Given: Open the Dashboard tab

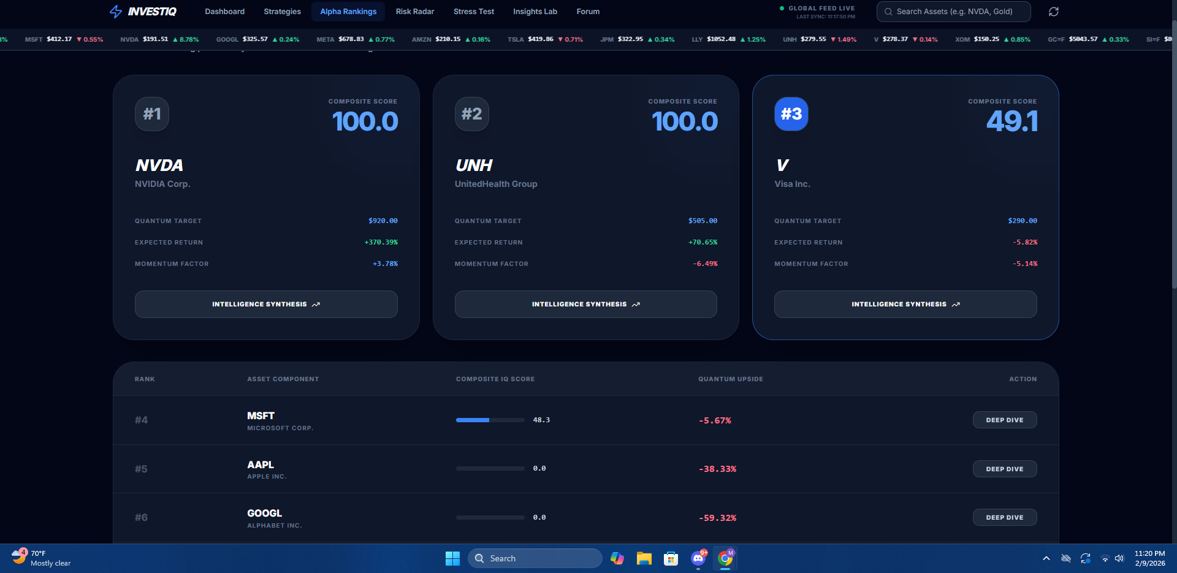Looking at the screenshot, I should [x=225, y=12].
